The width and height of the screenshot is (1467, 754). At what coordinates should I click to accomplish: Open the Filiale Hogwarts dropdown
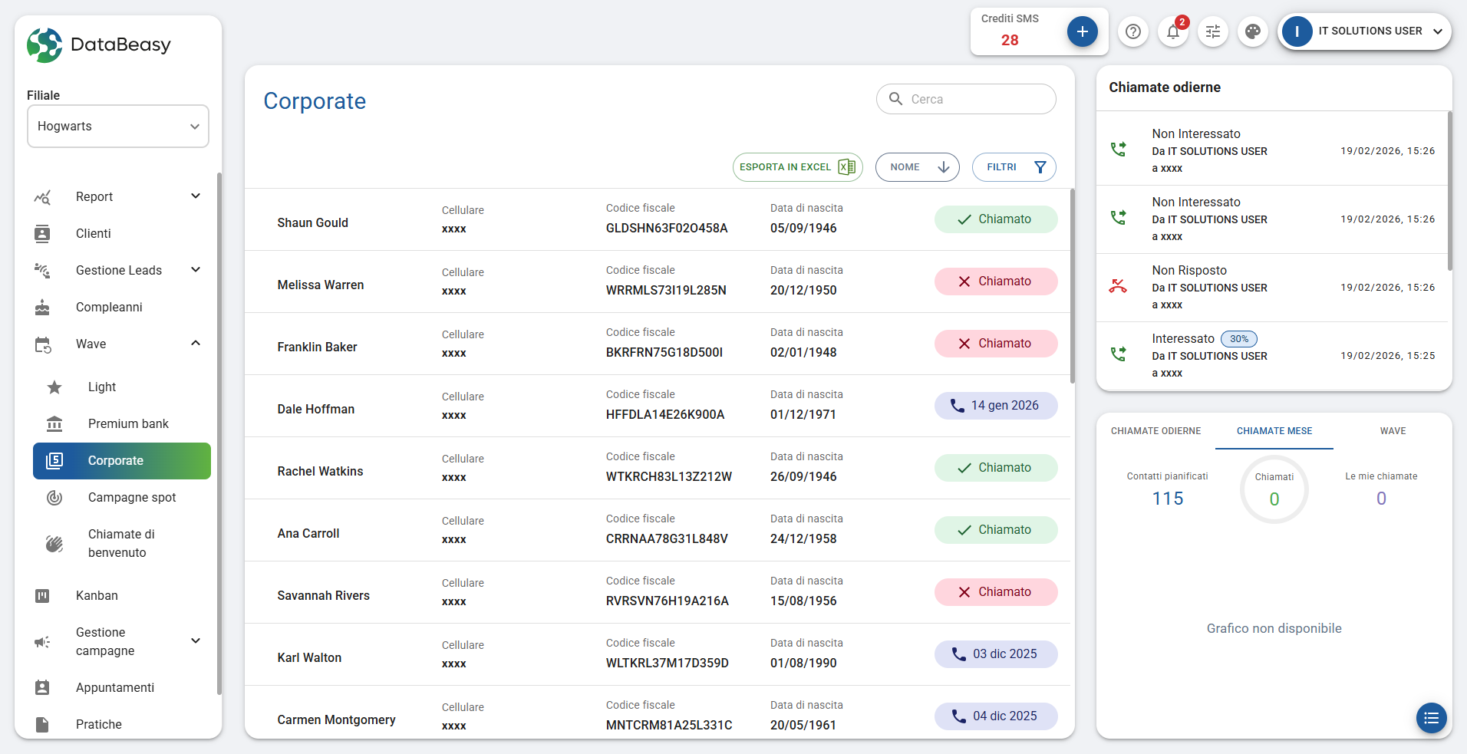(x=118, y=127)
